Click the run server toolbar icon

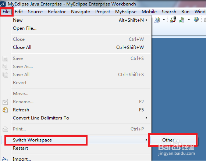click(182, 19)
